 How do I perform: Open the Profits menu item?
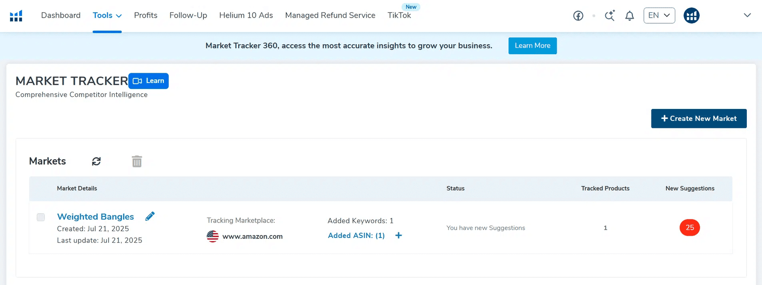pos(146,15)
